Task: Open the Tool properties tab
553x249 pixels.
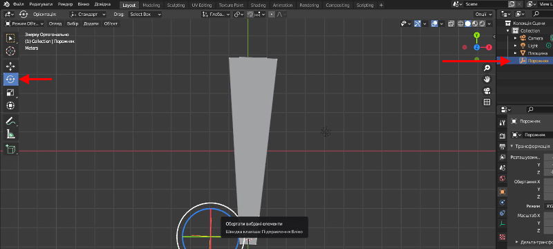Action: [x=503, y=122]
